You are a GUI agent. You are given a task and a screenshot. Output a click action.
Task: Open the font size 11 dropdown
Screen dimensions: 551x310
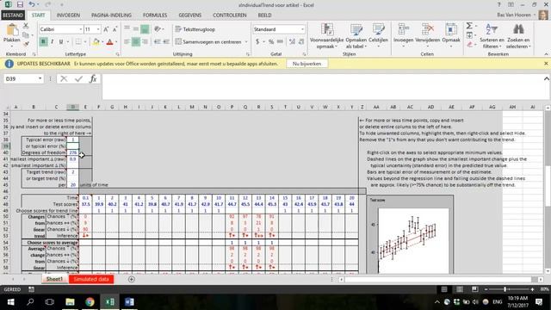click(98, 29)
